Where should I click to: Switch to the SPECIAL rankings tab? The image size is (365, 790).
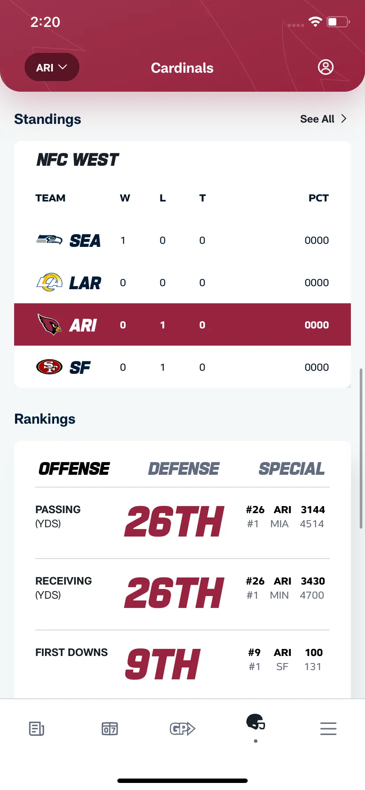(292, 469)
